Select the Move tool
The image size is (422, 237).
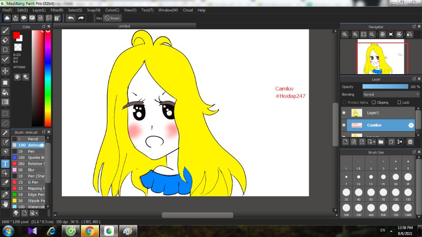(5, 71)
